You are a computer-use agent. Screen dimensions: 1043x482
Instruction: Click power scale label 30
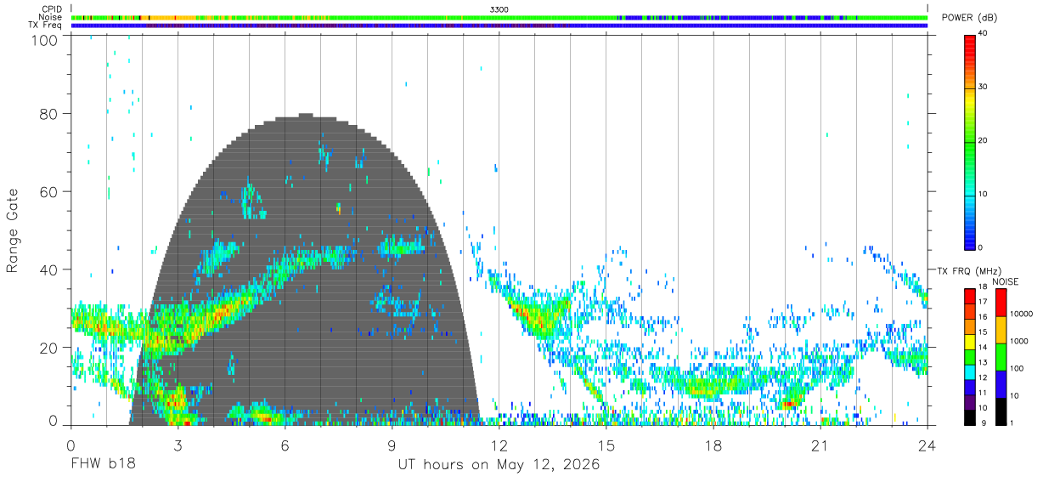[984, 88]
